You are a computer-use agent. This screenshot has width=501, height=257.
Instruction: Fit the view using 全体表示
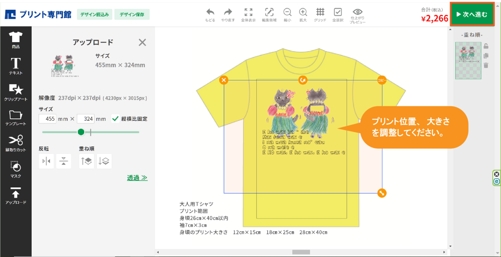pyautogui.click(x=248, y=15)
